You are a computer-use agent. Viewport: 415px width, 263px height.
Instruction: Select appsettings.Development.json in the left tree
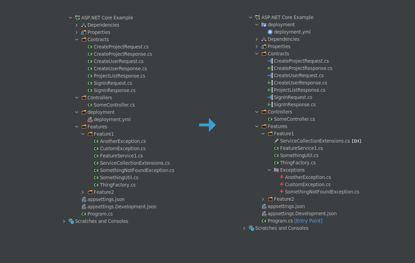(122, 207)
